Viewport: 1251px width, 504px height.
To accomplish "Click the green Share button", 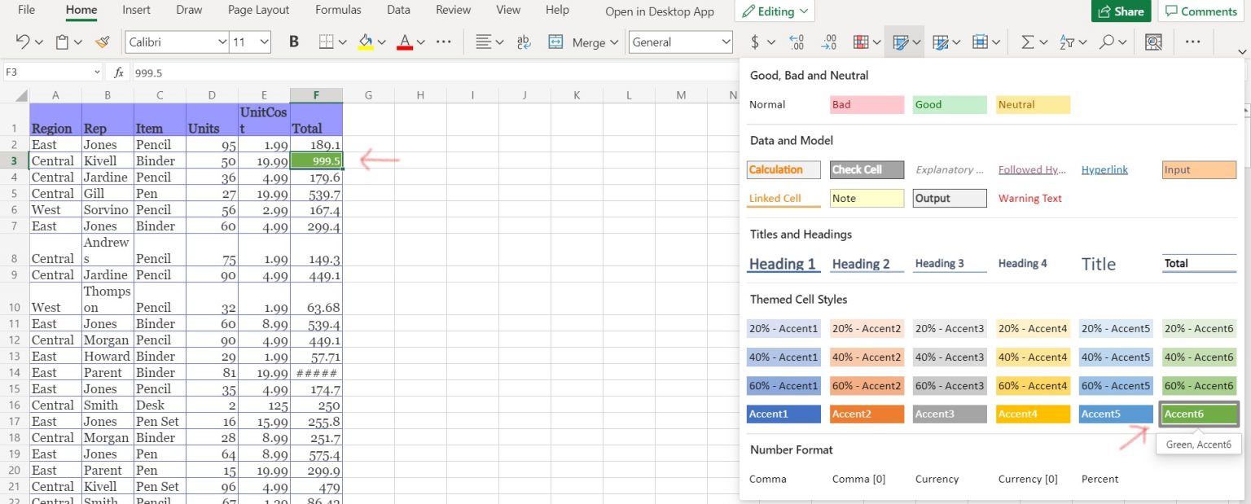I will [x=1121, y=11].
